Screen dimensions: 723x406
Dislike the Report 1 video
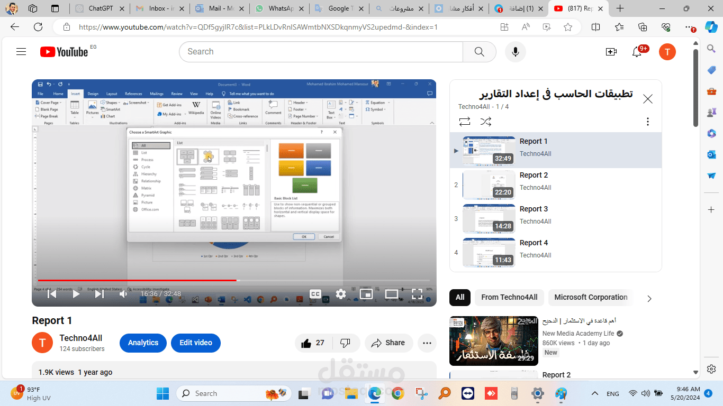tap(345, 343)
